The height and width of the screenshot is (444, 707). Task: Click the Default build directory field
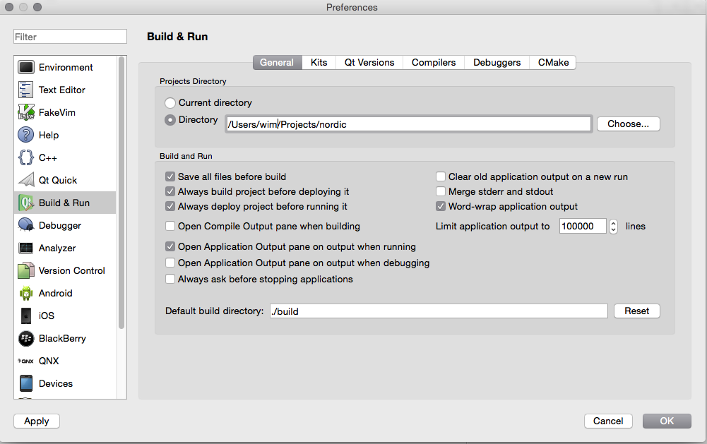pos(439,311)
